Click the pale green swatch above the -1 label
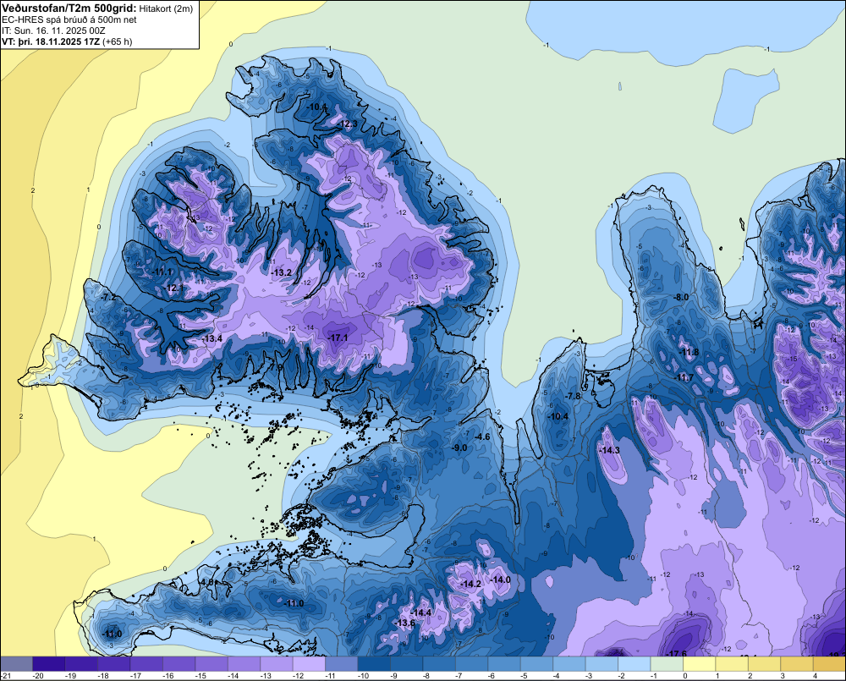 point(667,664)
